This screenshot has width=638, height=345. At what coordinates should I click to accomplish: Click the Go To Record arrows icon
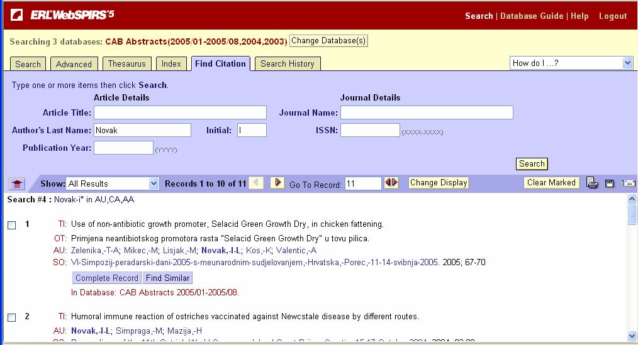point(391,183)
